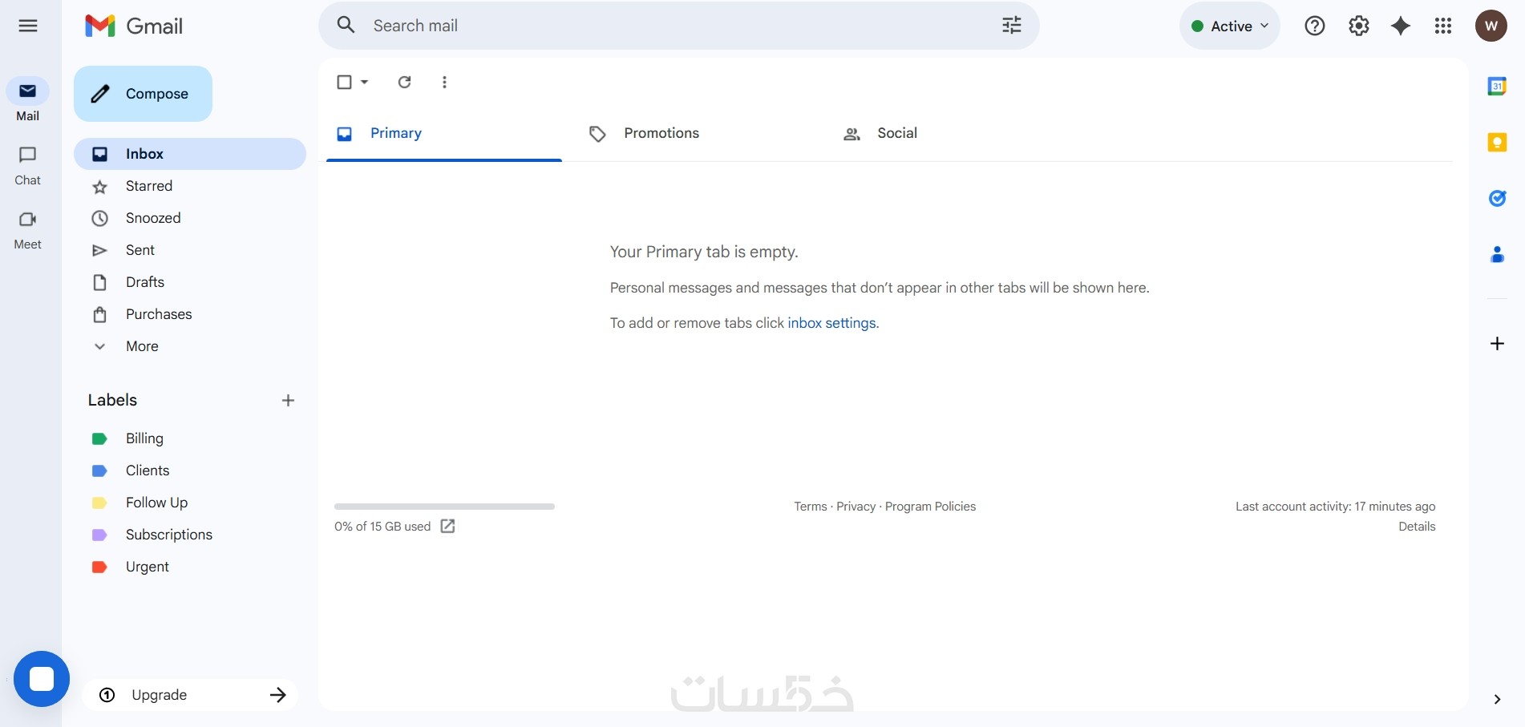The height and width of the screenshot is (727, 1525).
Task: Open the inbox settings link
Action: [831, 323]
